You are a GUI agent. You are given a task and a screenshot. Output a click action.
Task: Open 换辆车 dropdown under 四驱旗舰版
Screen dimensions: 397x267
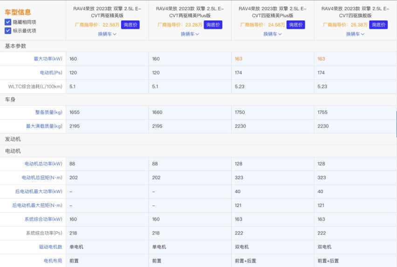[355, 34]
